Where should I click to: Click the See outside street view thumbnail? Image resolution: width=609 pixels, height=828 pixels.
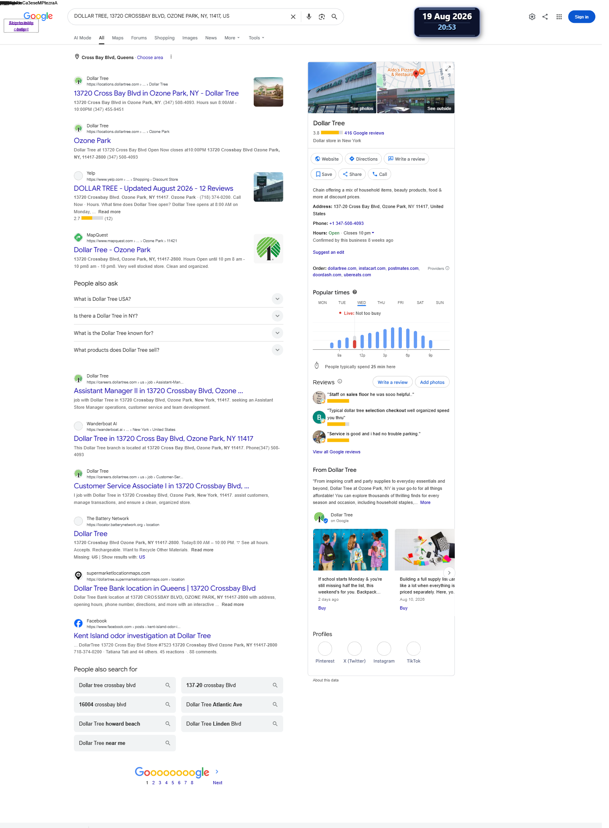[x=416, y=101]
